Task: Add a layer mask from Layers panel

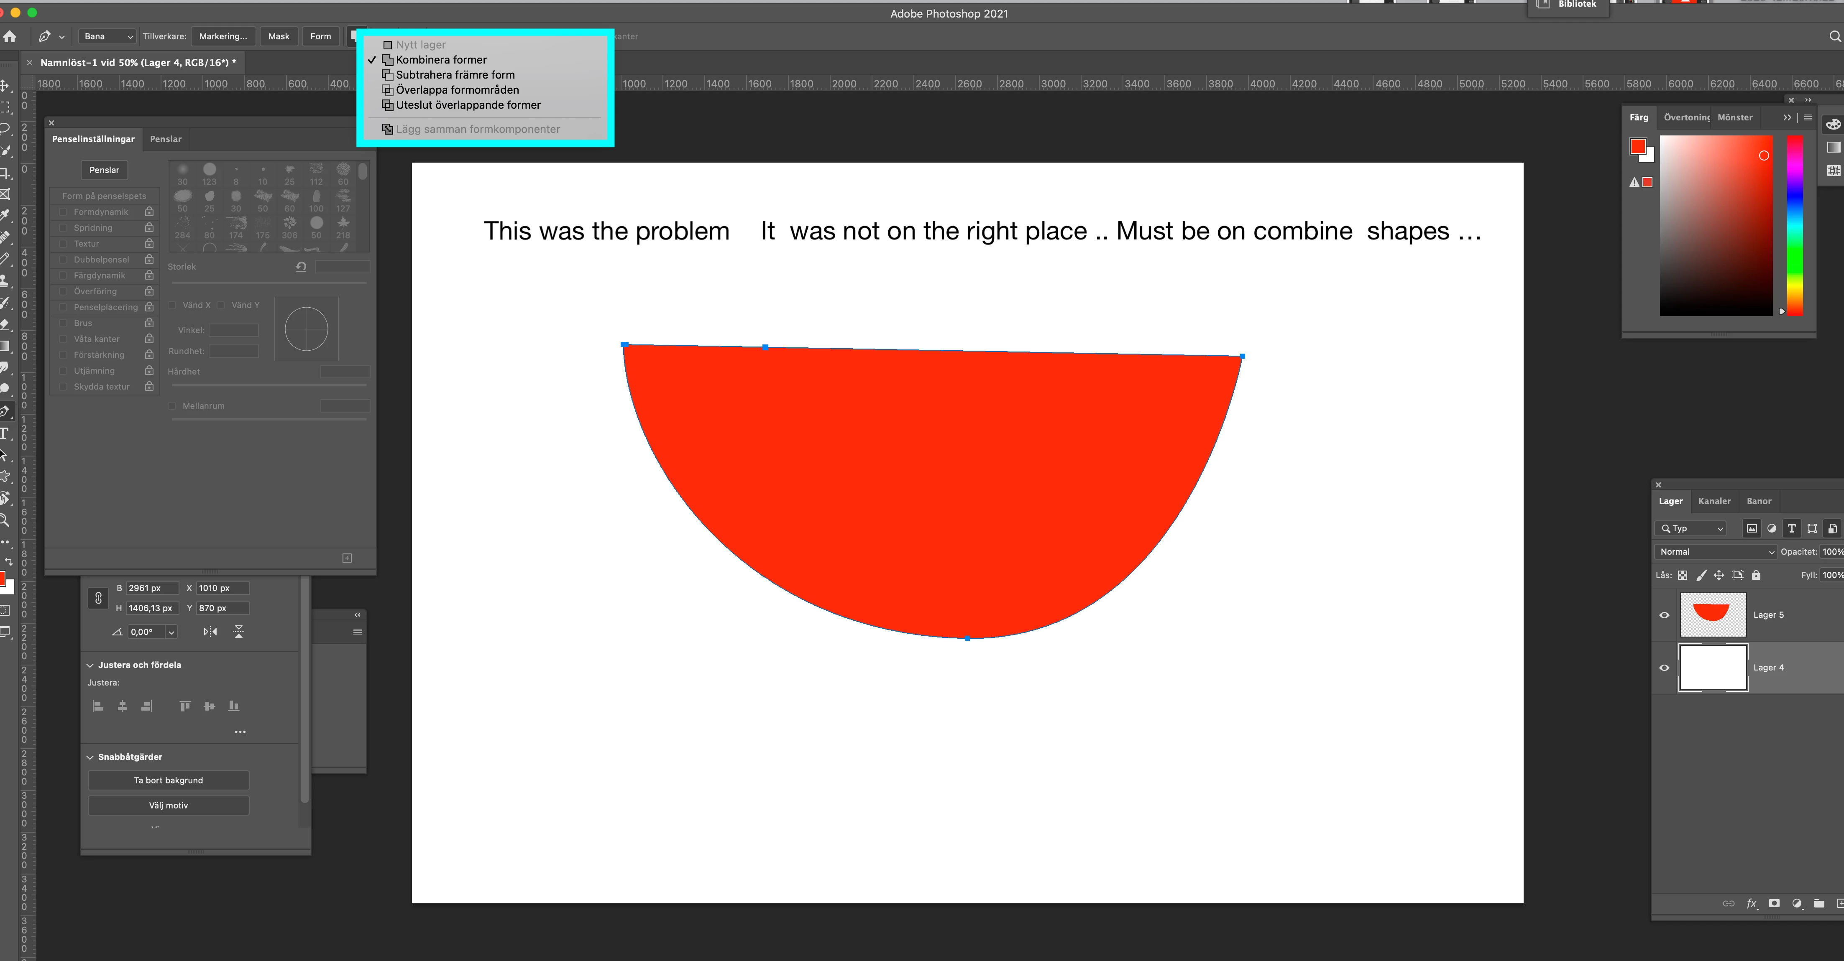Action: [1774, 904]
